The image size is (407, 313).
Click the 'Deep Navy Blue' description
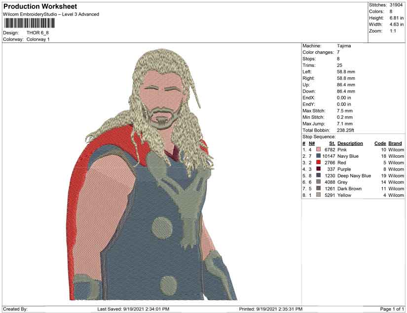click(x=354, y=175)
